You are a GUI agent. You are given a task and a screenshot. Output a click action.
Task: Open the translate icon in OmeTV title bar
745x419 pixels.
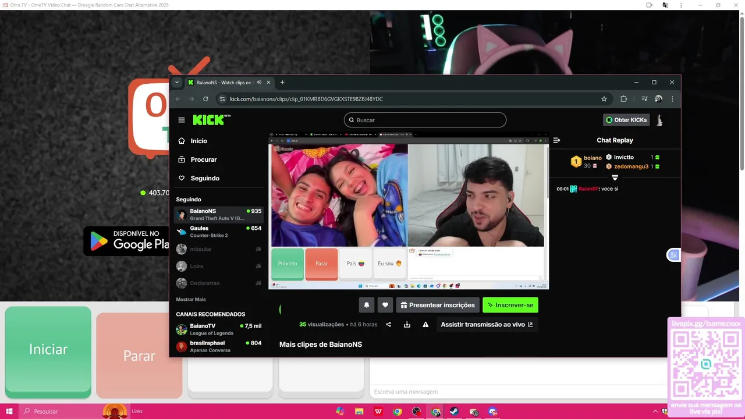(x=665, y=5)
